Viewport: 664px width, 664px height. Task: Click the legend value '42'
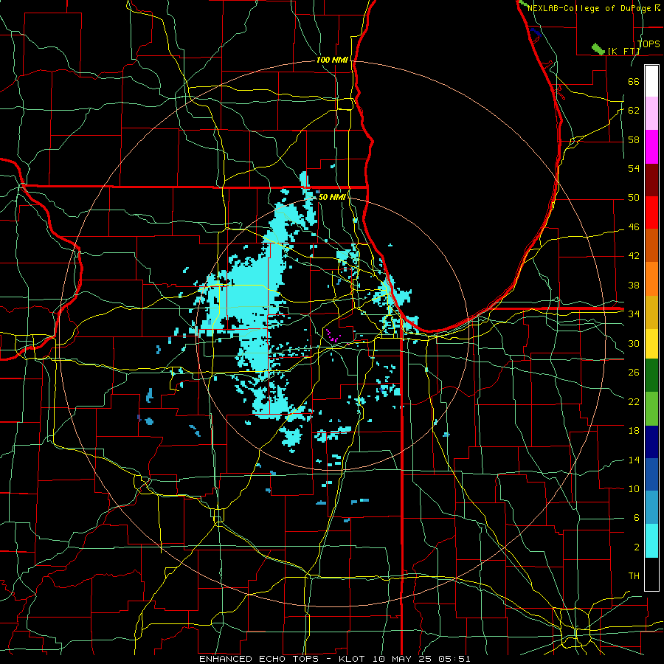pos(634,256)
